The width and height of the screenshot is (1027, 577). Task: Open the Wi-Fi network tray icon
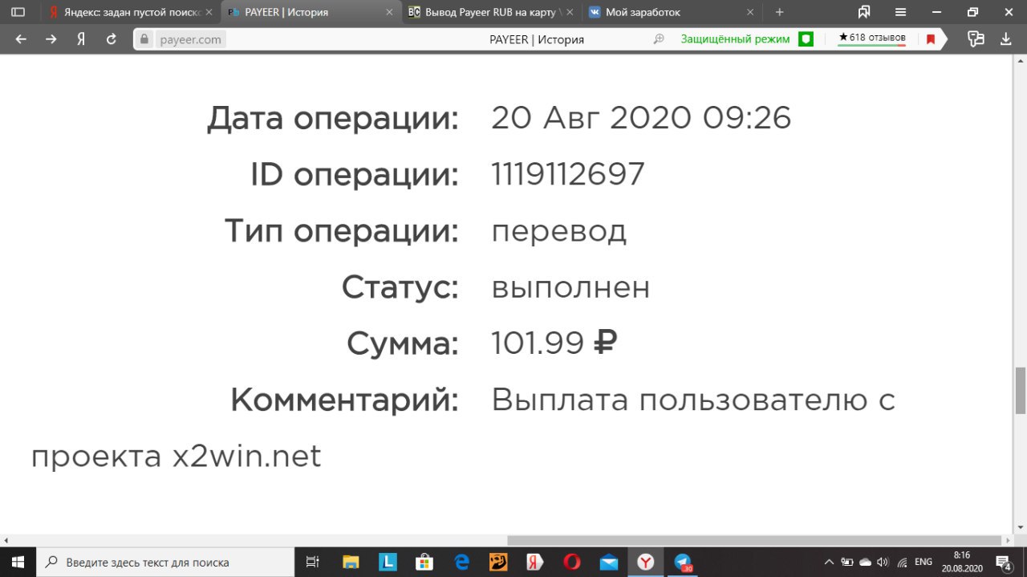[x=902, y=562]
